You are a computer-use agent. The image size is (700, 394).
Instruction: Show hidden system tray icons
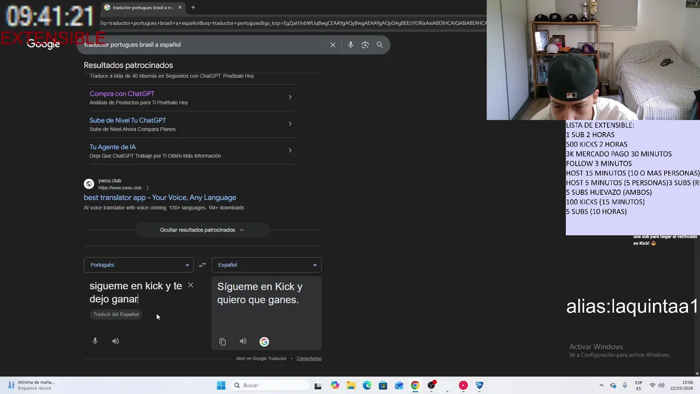602,385
